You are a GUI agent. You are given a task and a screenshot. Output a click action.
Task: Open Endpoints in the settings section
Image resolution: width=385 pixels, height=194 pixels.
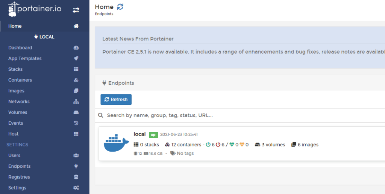click(19, 166)
